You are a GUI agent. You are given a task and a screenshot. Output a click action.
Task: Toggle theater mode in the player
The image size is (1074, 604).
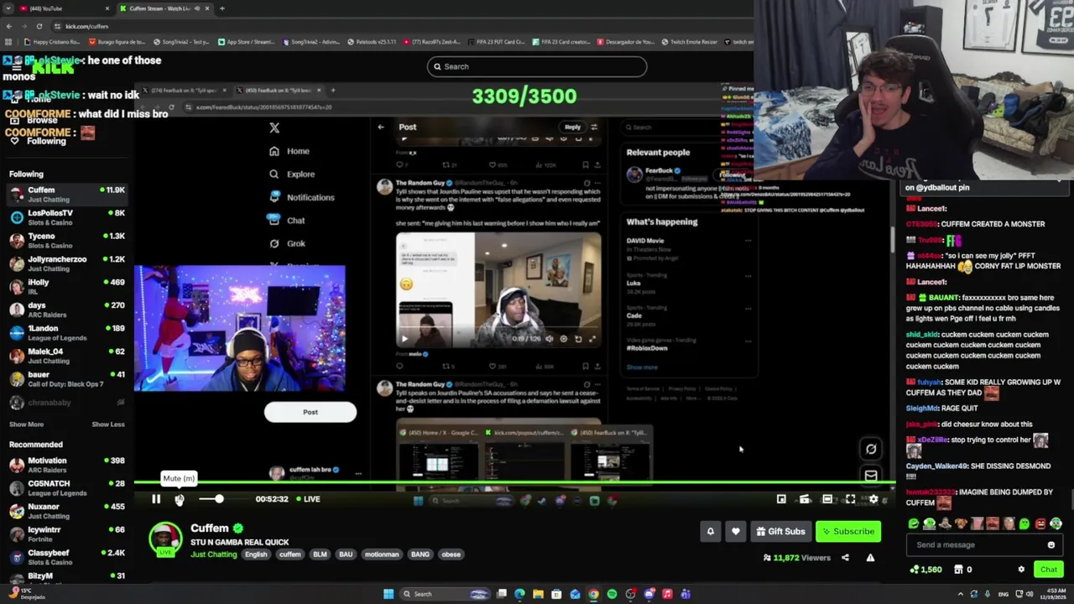click(x=827, y=499)
